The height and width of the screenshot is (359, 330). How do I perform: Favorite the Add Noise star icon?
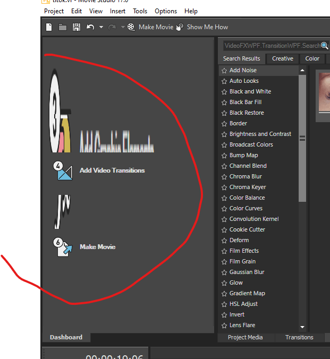[224, 71]
